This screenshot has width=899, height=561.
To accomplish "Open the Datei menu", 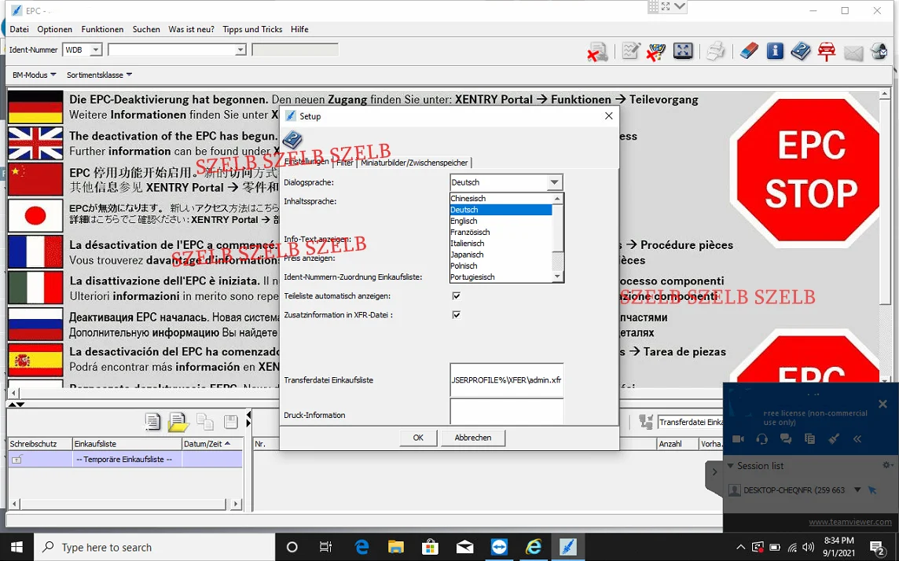I will click(19, 29).
